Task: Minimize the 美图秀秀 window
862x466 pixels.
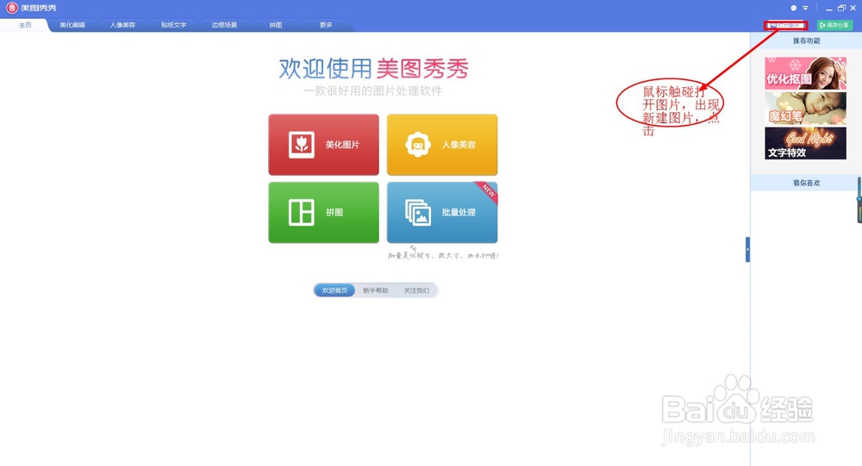Action: [829, 9]
